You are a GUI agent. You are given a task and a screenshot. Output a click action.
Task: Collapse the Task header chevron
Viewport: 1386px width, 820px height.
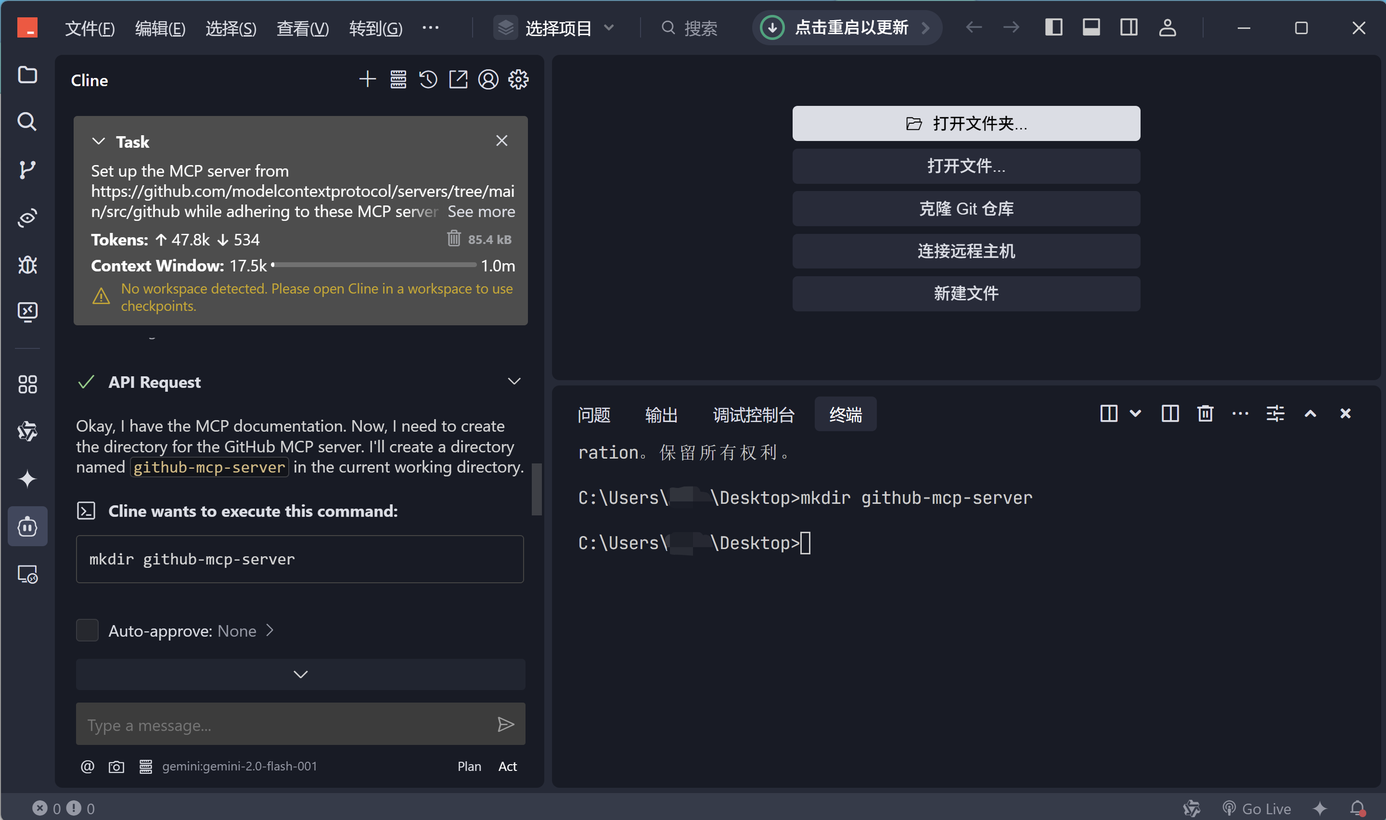point(98,141)
